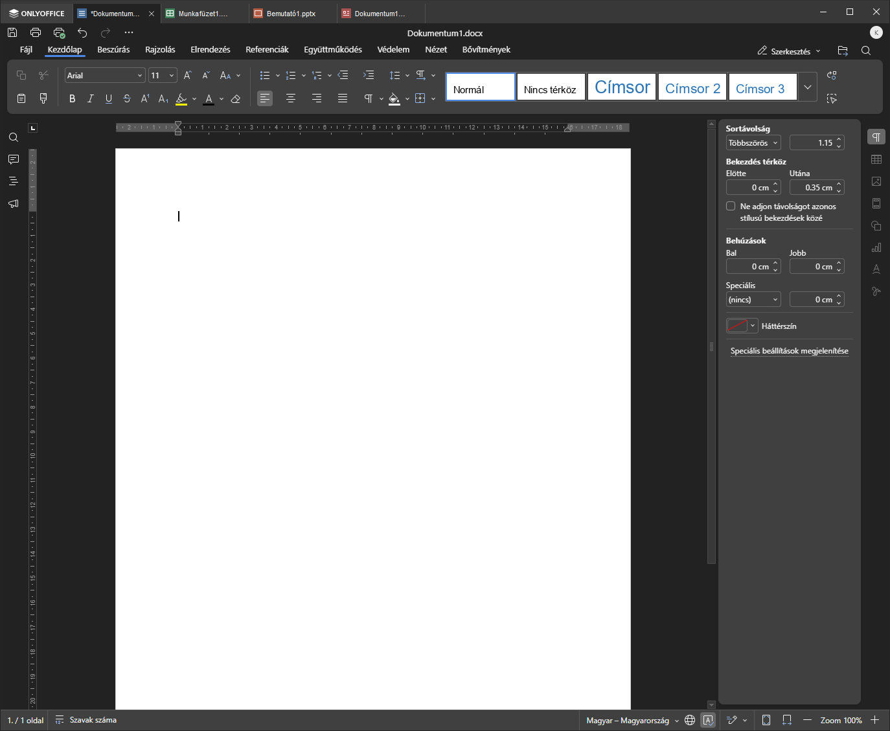Open Speciális beállítások megjelenítése link
The width and height of the screenshot is (890, 731).
click(x=789, y=351)
